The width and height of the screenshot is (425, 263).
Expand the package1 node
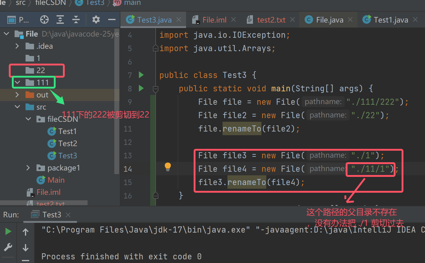pos(28,168)
